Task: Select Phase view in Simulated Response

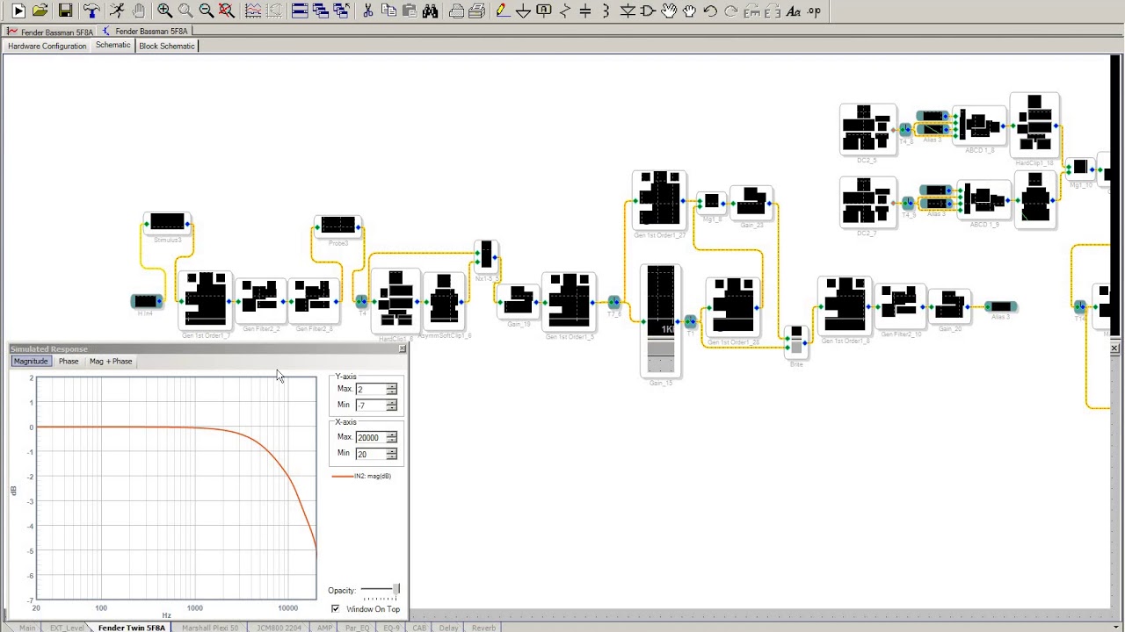Action: pyautogui.click(x=69, y=361)
